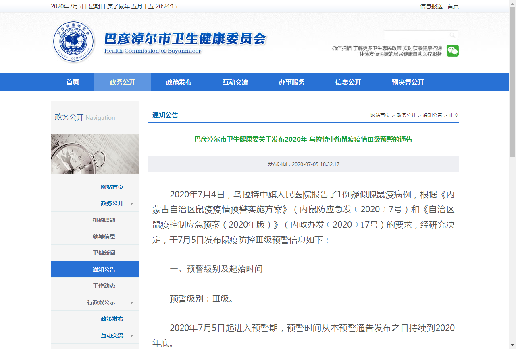The width and height of the screenshot is (516, 349).
Task: Click breadcrumb 网站首页
Action: click(380, 115)
